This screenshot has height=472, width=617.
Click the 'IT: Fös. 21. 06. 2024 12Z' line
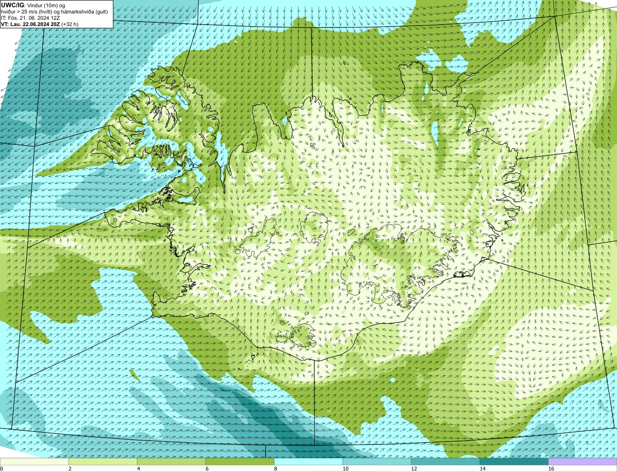click(x=30, y=17)
